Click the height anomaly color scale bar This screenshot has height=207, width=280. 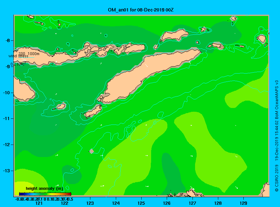pyautogui.click(x=45, y=194)
